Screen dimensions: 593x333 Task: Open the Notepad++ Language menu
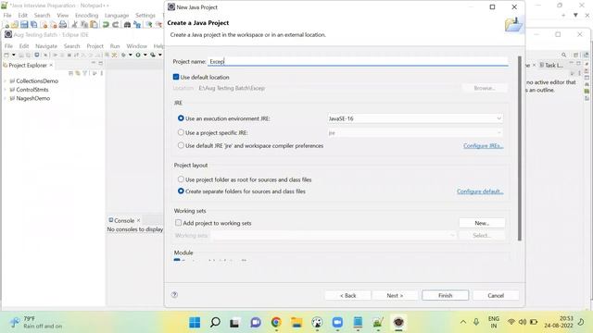117,15
